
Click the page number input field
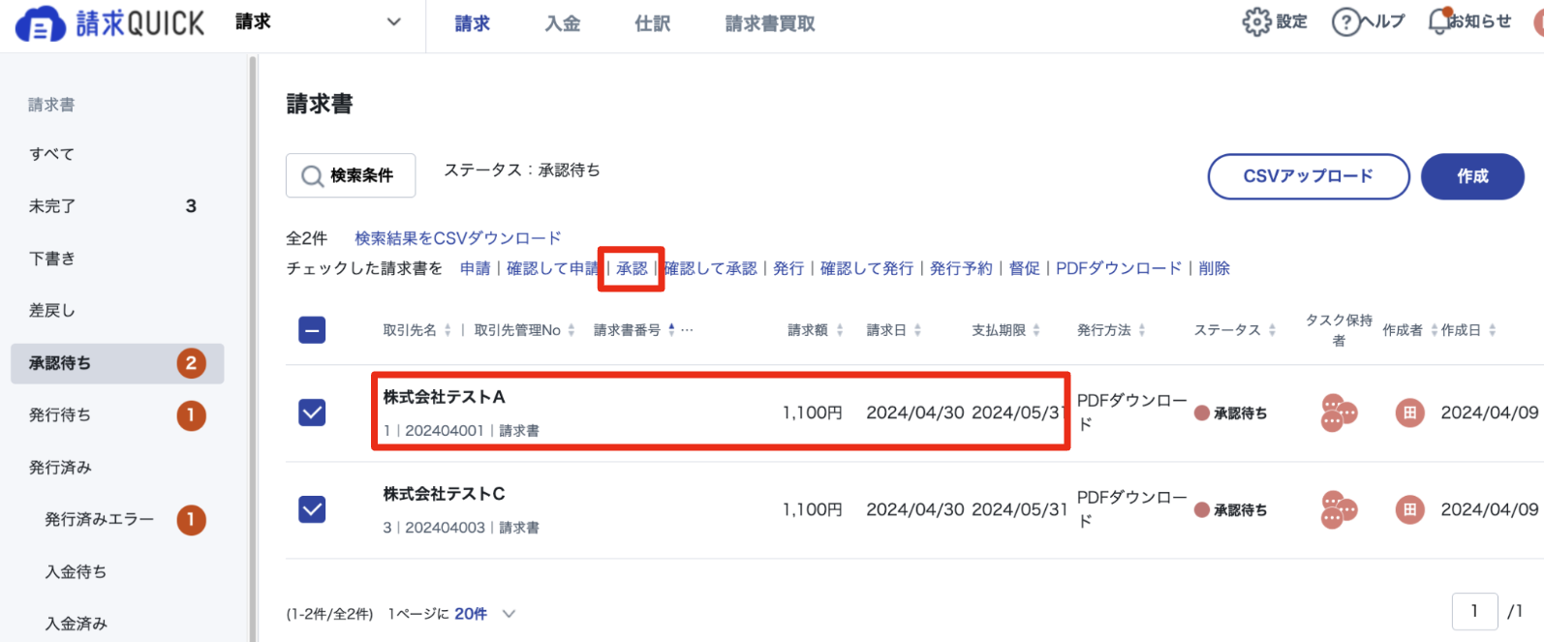pyautogui.click(x=1474, y=611)
